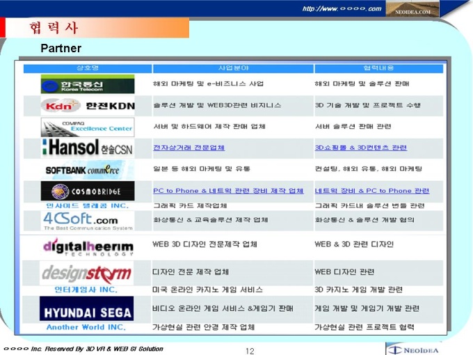Click the 협력내용 column header

click(x=378, y=68)
